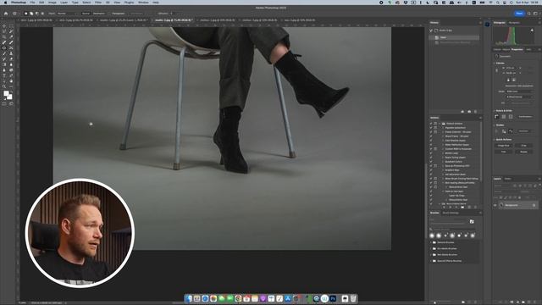The height and width of the screenshot is (305, 542).
Task: Switch to the Navigator tab
Action: [x=514, y=23]
